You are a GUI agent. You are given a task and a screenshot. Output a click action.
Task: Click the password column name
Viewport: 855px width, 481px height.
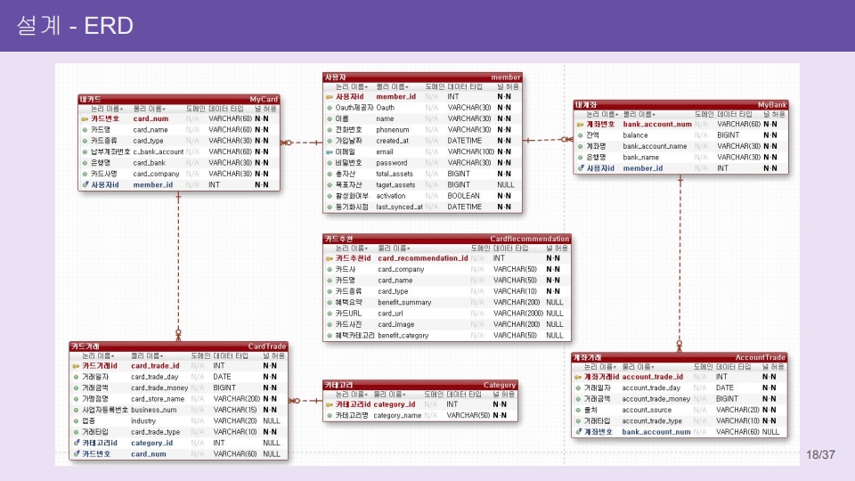point(392,163)
